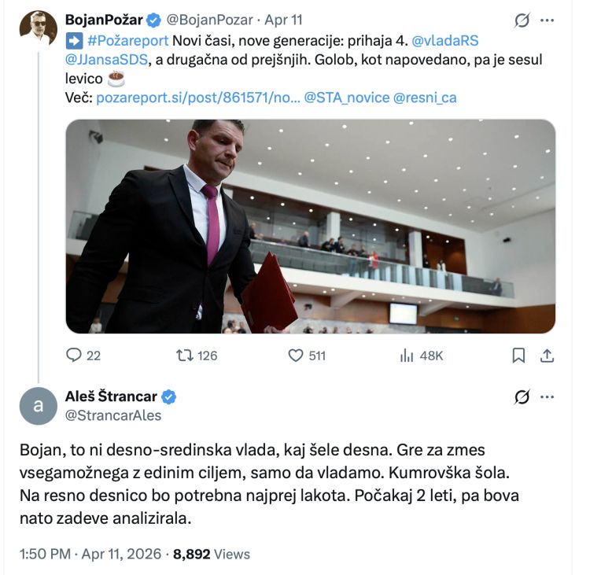This screenshot has height=575, width=590.
Task: Open the @STA_novice mention
Action: [x=346, y=98]
